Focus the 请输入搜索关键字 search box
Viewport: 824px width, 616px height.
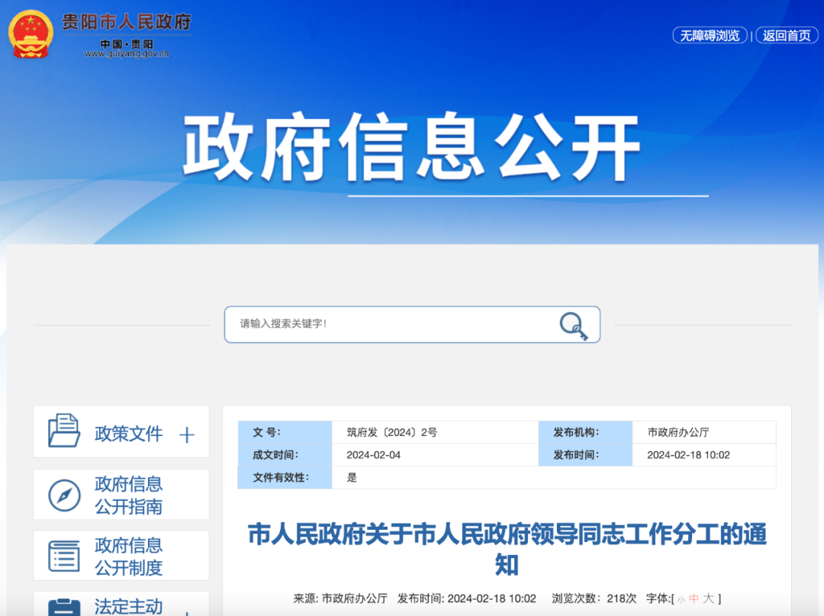[x=389, y=324]
